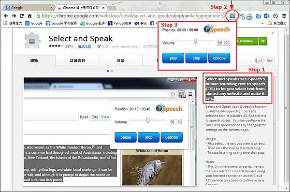Click the star rating with 397 reviews
The image size is (290, 192).
coord(61,46)
